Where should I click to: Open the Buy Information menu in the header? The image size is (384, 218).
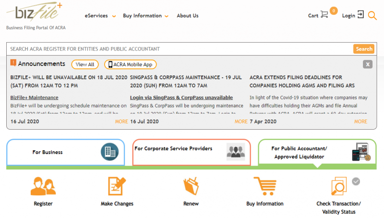(x=142, y=16)
